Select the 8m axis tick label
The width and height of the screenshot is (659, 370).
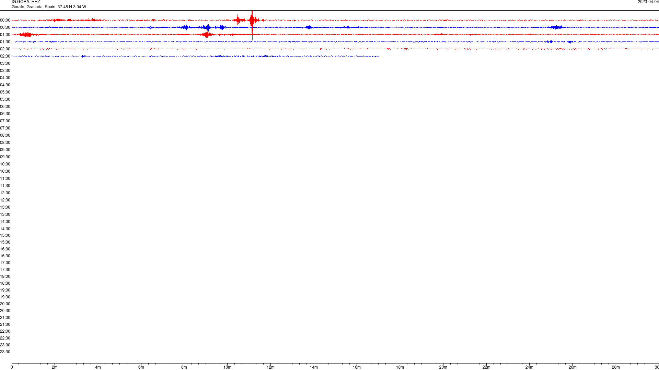tap(184, 367)
